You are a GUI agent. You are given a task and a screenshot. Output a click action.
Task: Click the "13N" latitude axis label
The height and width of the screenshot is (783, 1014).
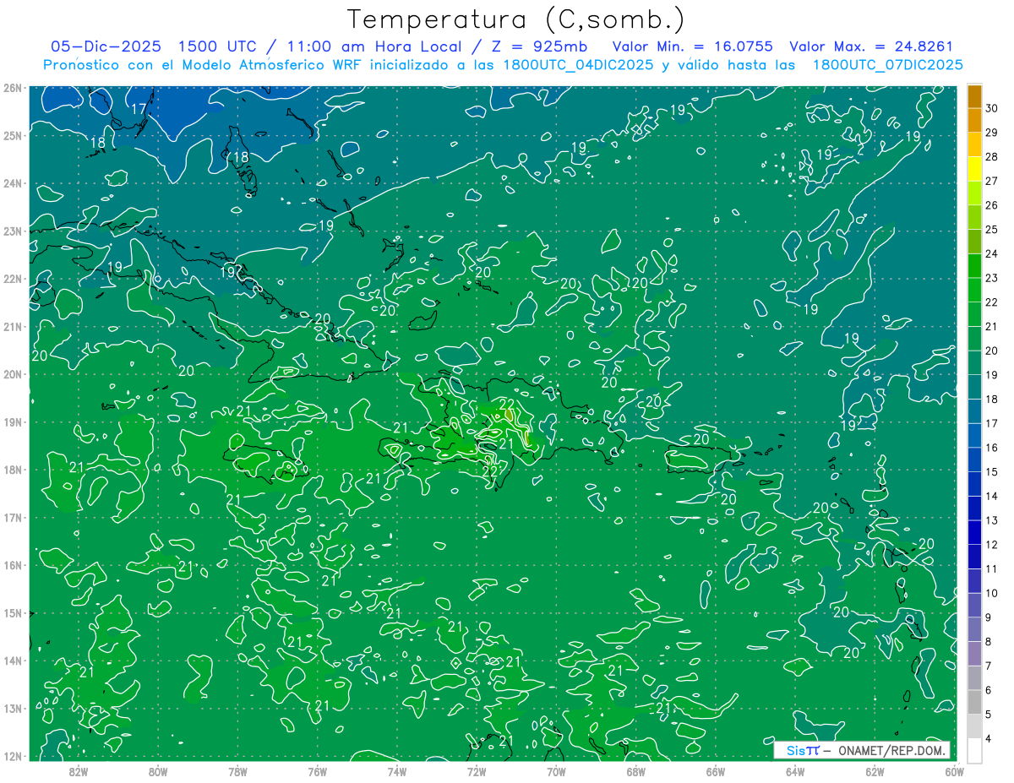tap(12, 708)
